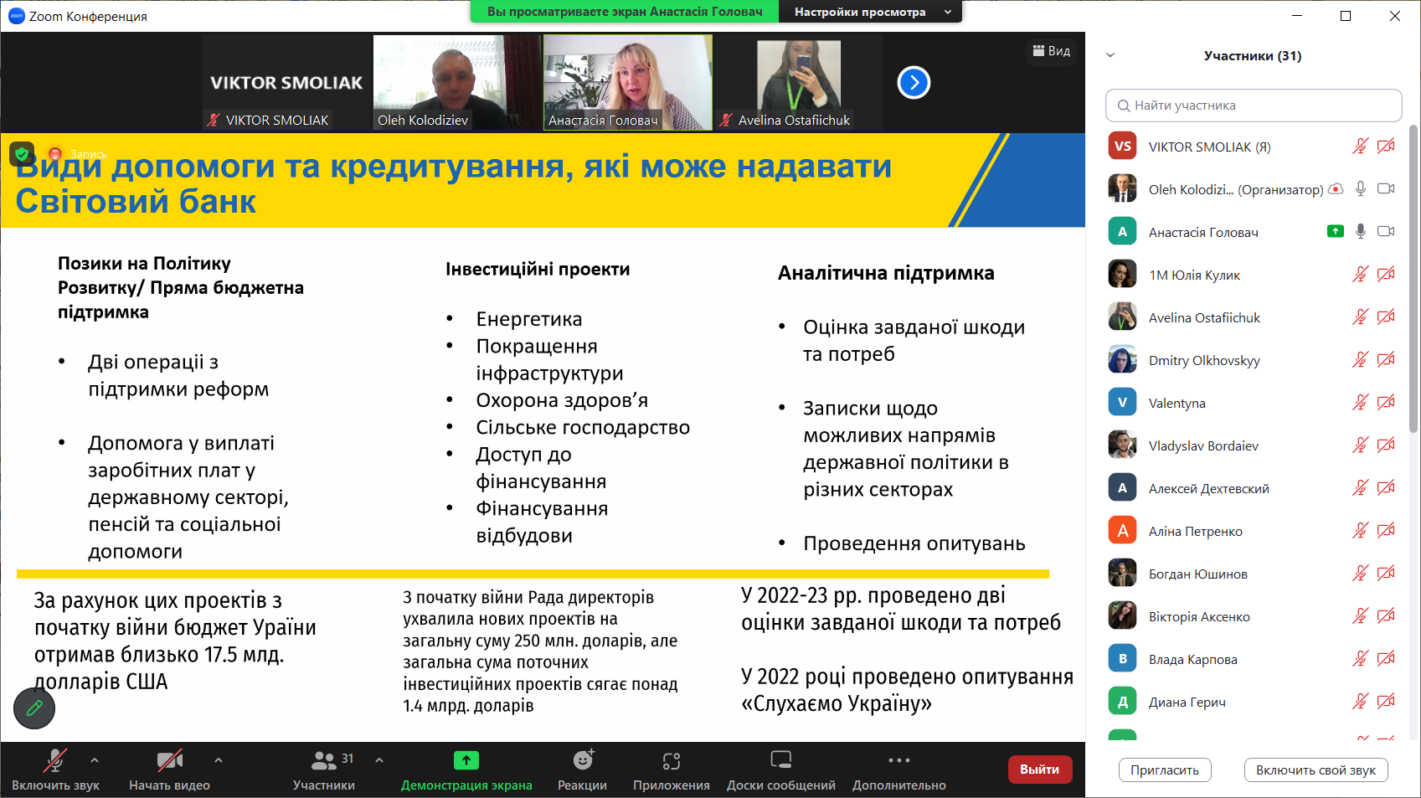Open Reactions emoji menu
The height and width of the screenshot is (798, 1421).
583,759
